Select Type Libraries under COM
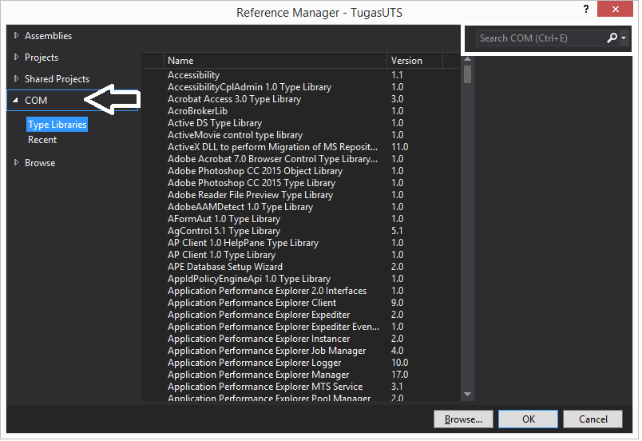This screenshot has width=642, height=441. [x=57, y=125]
